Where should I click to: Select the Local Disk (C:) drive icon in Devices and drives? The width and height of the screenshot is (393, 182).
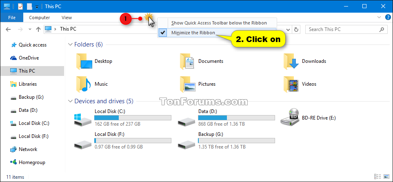coord(83,119)
